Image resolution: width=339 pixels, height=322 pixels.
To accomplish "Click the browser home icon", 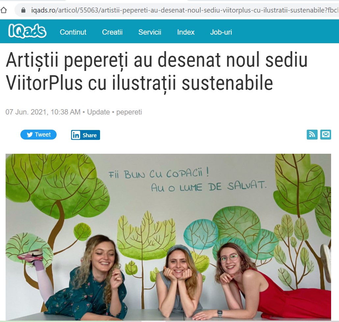I will tap(4, 10).
